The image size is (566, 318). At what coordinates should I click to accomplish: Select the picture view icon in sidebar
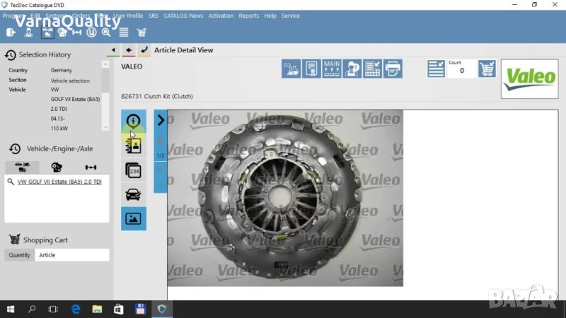(133, 219)
